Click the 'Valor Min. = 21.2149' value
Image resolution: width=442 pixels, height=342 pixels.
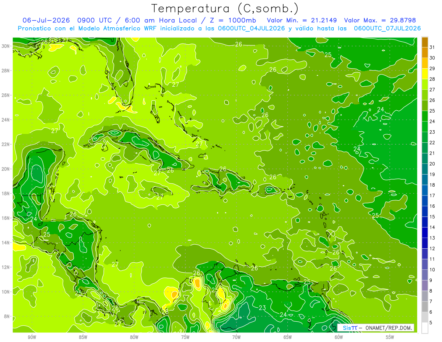point(302,20)
